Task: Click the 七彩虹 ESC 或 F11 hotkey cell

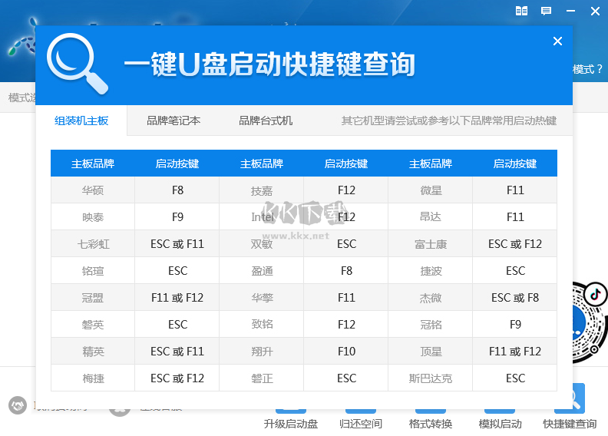Action: point(177,244)
